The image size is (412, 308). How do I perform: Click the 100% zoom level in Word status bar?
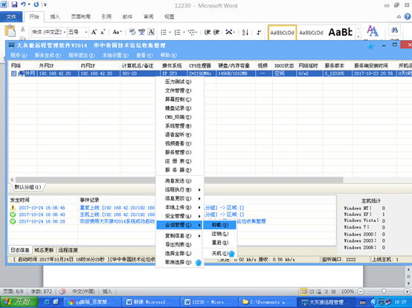347,292
